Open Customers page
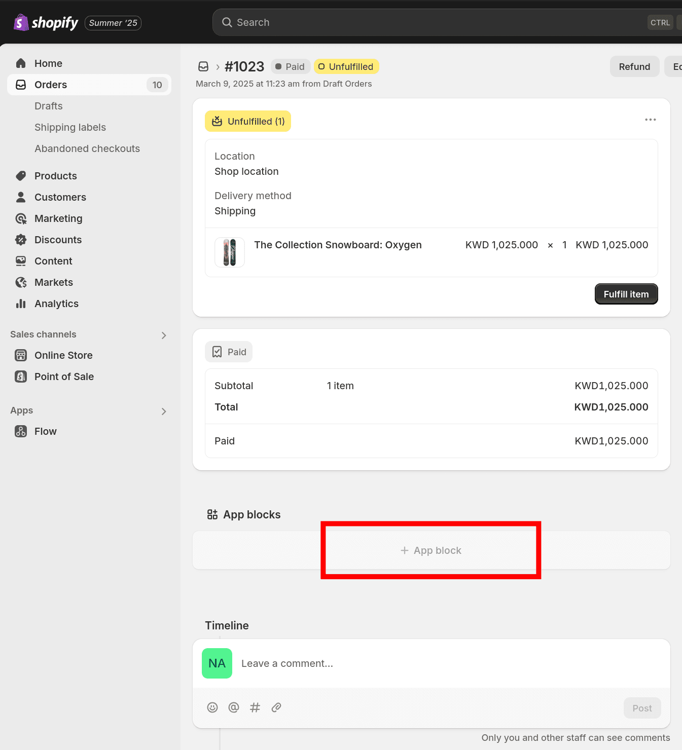 tap(60, 197)
